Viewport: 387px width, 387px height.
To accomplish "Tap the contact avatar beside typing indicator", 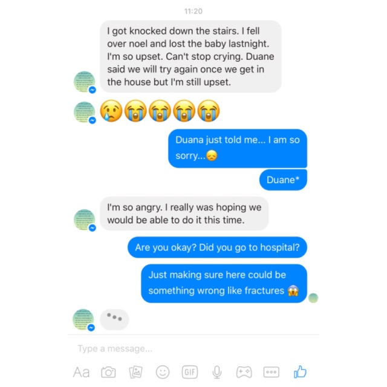I will click(83, 320).
